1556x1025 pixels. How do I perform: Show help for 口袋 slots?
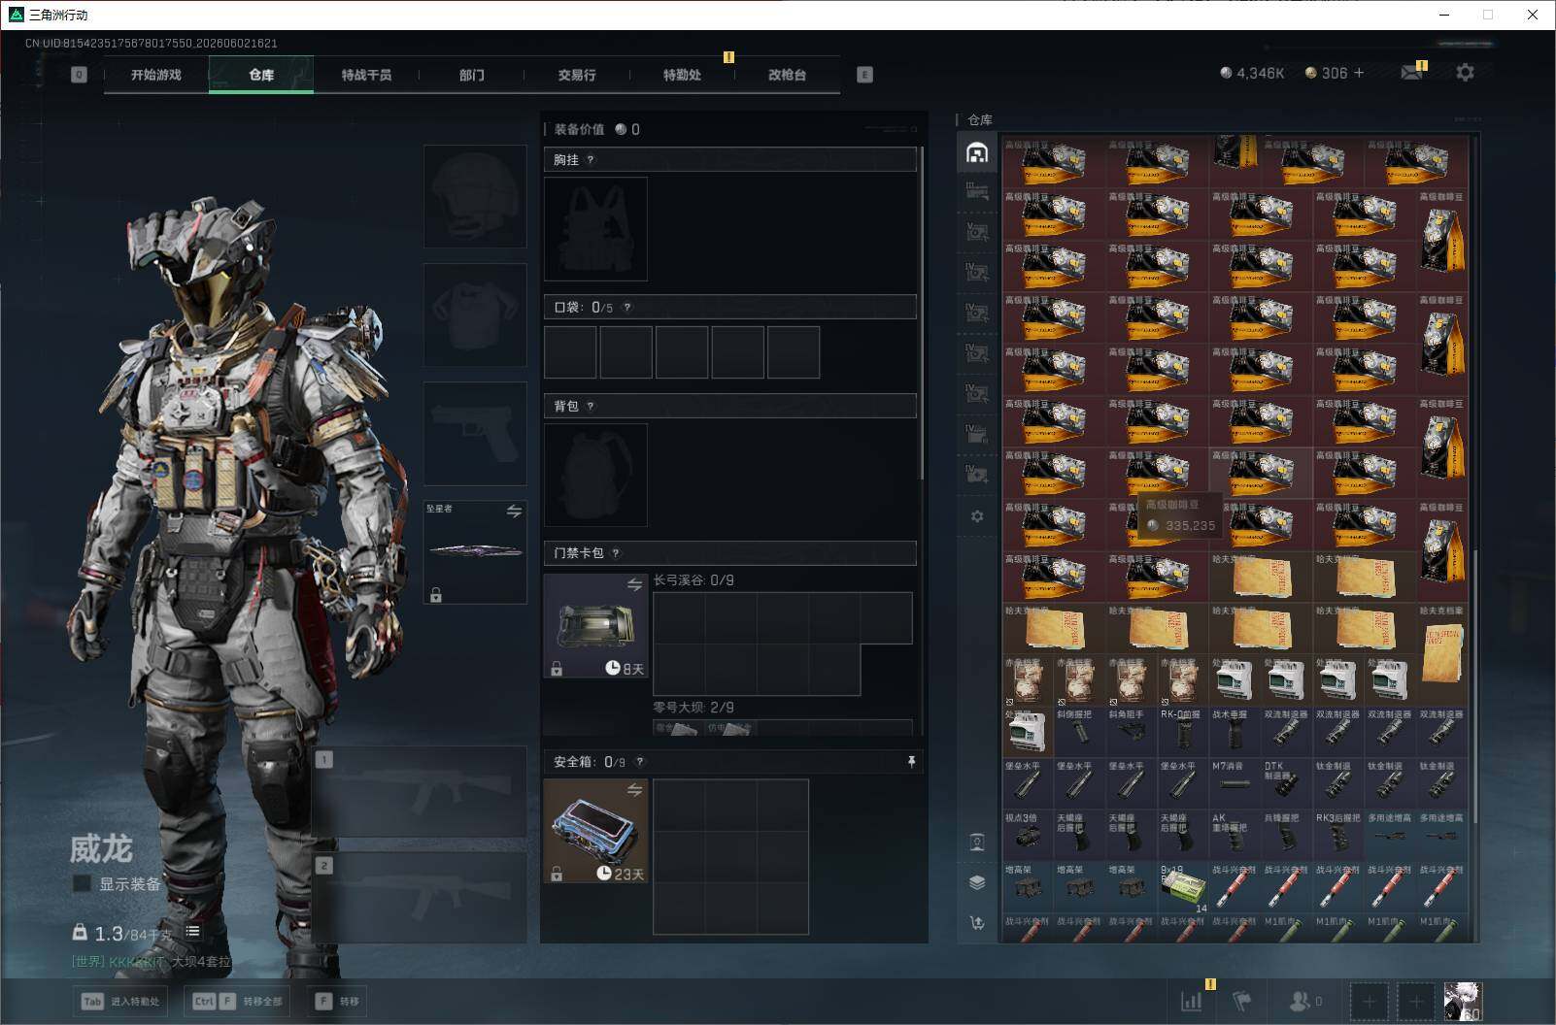[x=627, y=308]
